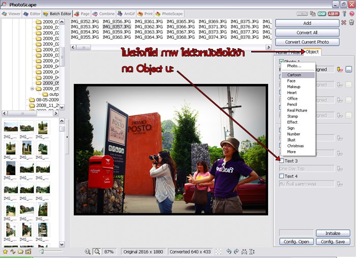Open the Page tab

[82, 14]
